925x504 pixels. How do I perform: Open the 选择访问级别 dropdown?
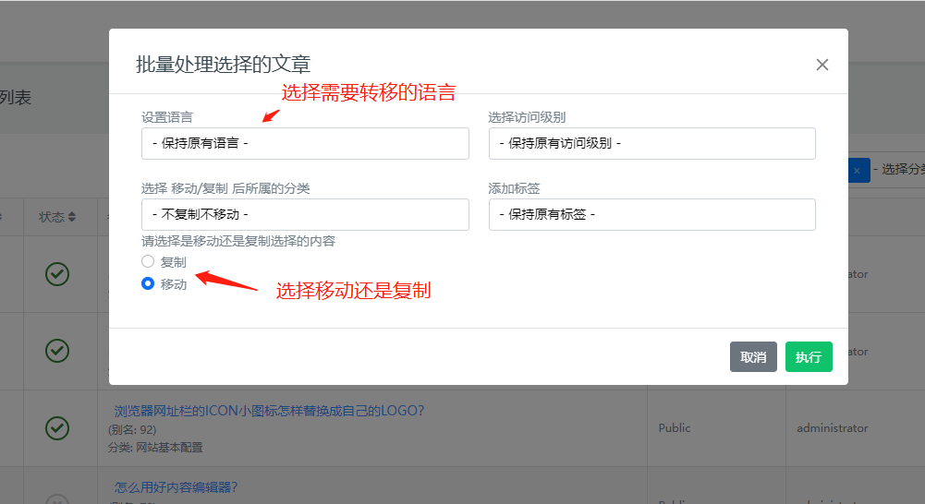click(651, 143)
